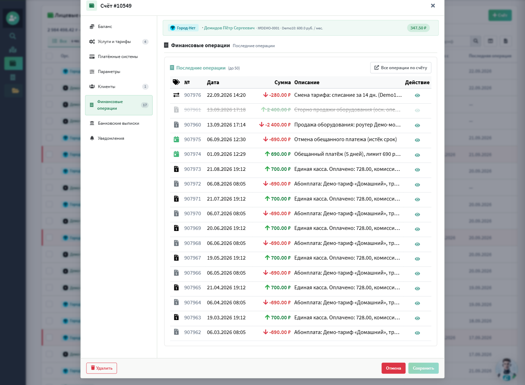Viewport: 525px width, 385px height.
Task: Click the Все операции по счёту button
Action: click(x=401, y=68)
